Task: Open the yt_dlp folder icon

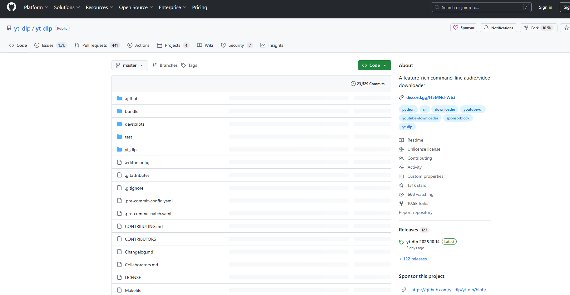Action: tap(119, 150)
